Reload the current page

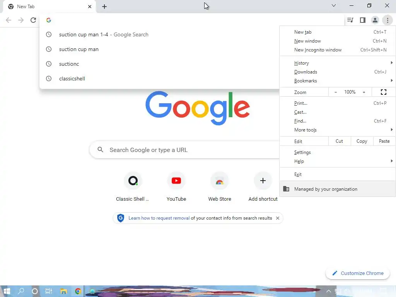33,20
